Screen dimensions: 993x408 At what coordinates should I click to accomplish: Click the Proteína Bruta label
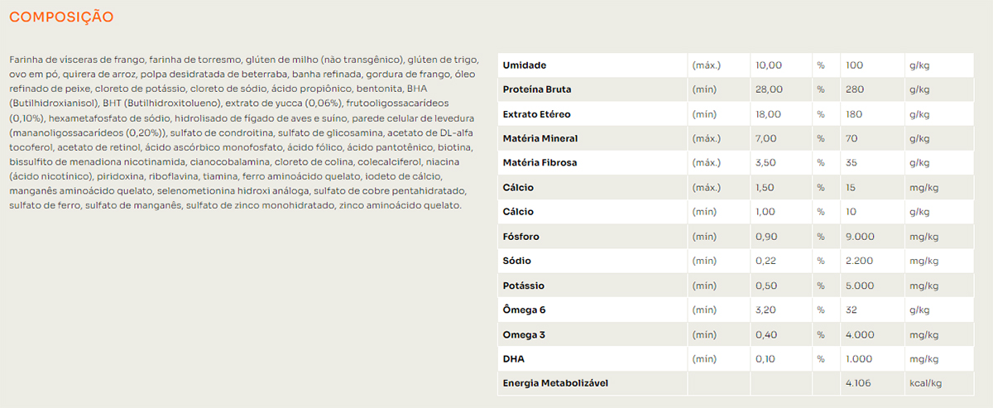537,89
